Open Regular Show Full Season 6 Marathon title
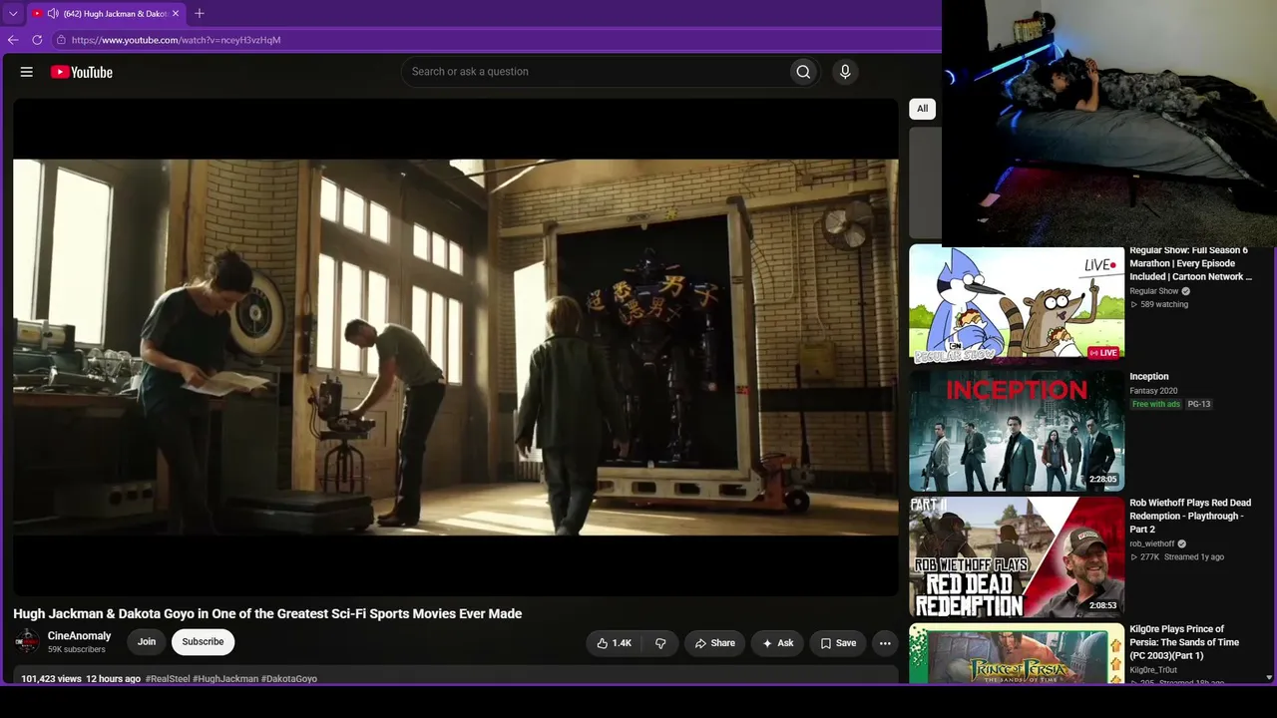The height and width of the screenshot is (718, 1277). (x=1191, y=263)
